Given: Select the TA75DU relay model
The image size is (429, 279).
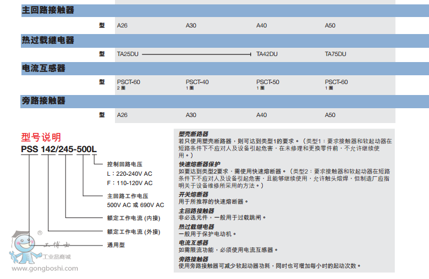Looking at the screenshot, I should 335,54.
